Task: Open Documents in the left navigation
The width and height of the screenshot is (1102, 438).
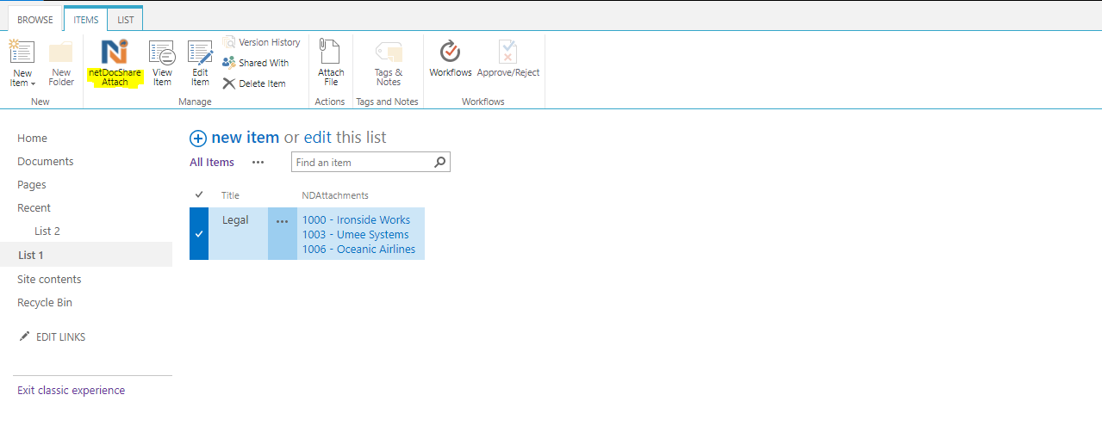Action: click(x=46, y=162)
